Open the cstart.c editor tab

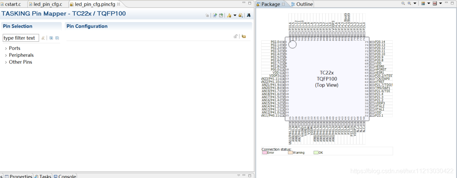(13, 4)
